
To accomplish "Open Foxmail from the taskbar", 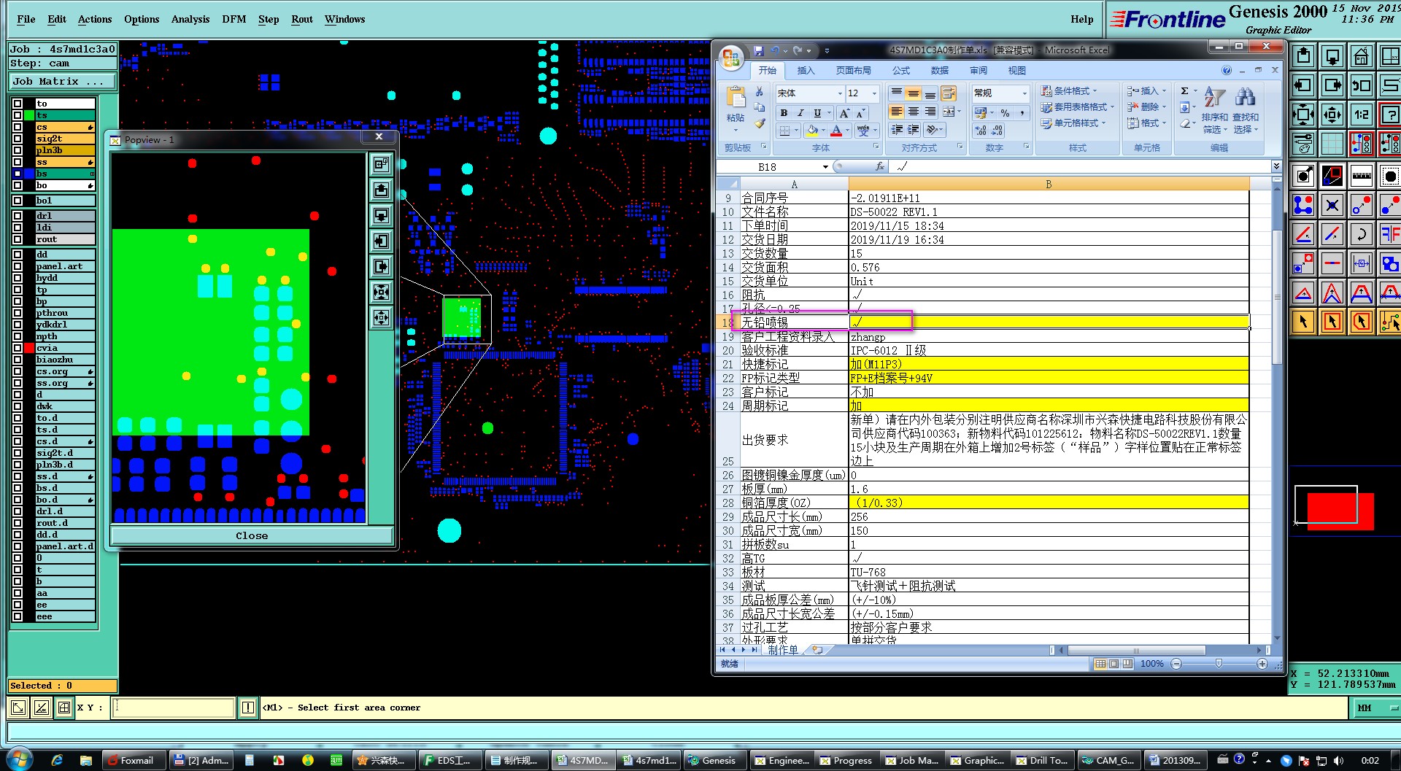I will point(134,760).
